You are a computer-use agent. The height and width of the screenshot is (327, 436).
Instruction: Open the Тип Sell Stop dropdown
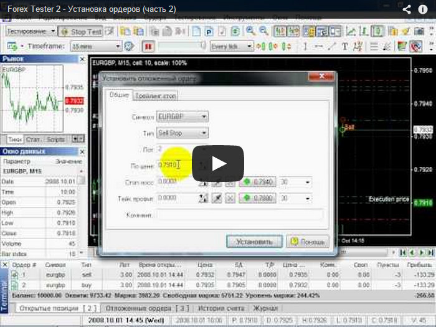pos(182,133)
